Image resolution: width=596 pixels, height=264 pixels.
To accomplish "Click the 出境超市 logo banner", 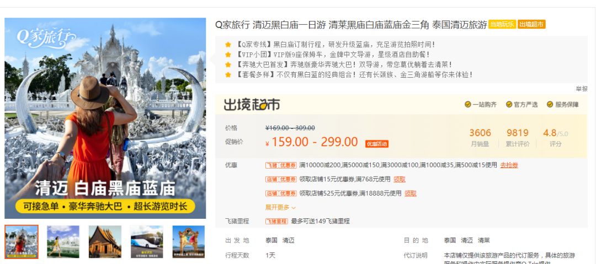I will (x=252, y=104).
